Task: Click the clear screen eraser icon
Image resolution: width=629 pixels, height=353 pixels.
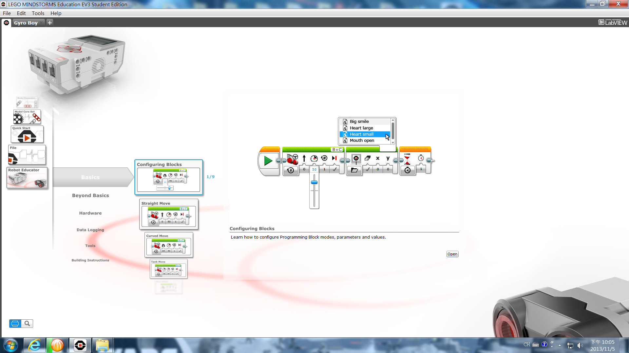Action: [x=368, y=158]
